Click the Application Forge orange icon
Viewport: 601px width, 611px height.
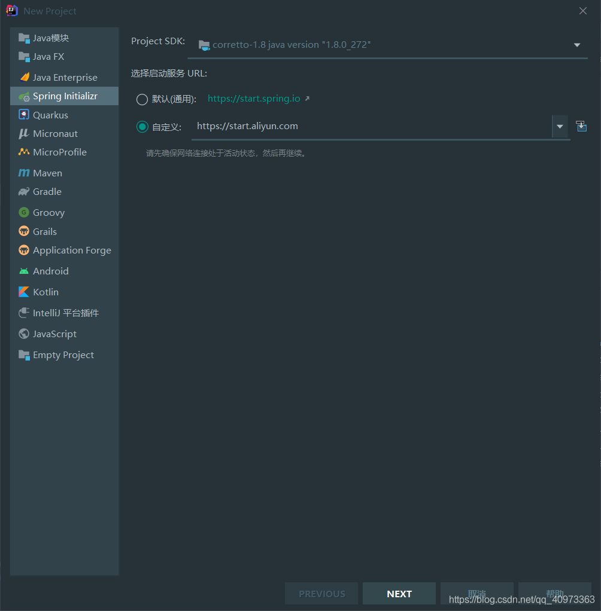click(x=24, y=250)
